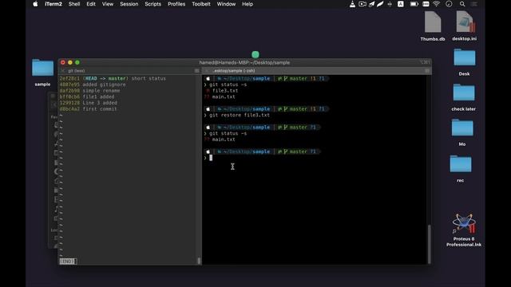Click the iTerm2 window title text
The width and height of the screenshot is (511, 287).
[x=244, y=62]
